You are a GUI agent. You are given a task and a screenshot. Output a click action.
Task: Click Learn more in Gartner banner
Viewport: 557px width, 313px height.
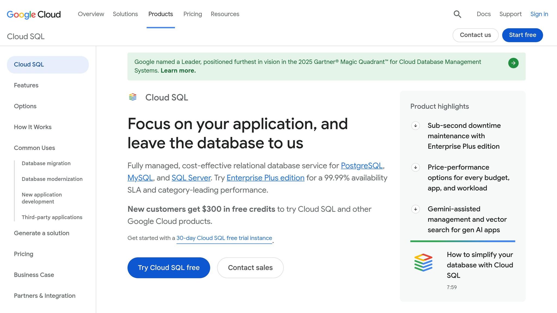[x=178, y=71]
